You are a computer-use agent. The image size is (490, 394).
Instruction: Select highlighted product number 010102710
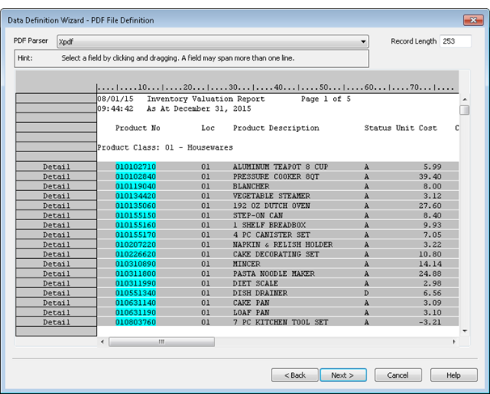136,167
